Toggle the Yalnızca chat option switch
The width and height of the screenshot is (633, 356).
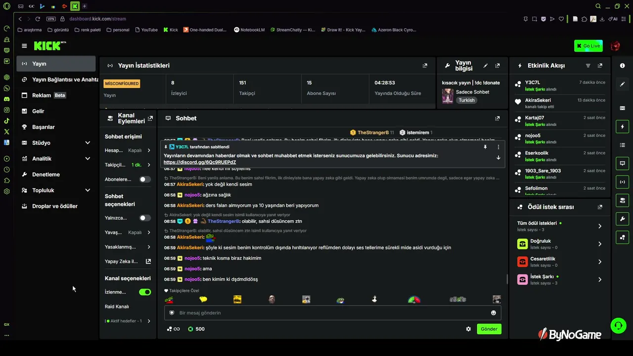(x=145, y=218)
